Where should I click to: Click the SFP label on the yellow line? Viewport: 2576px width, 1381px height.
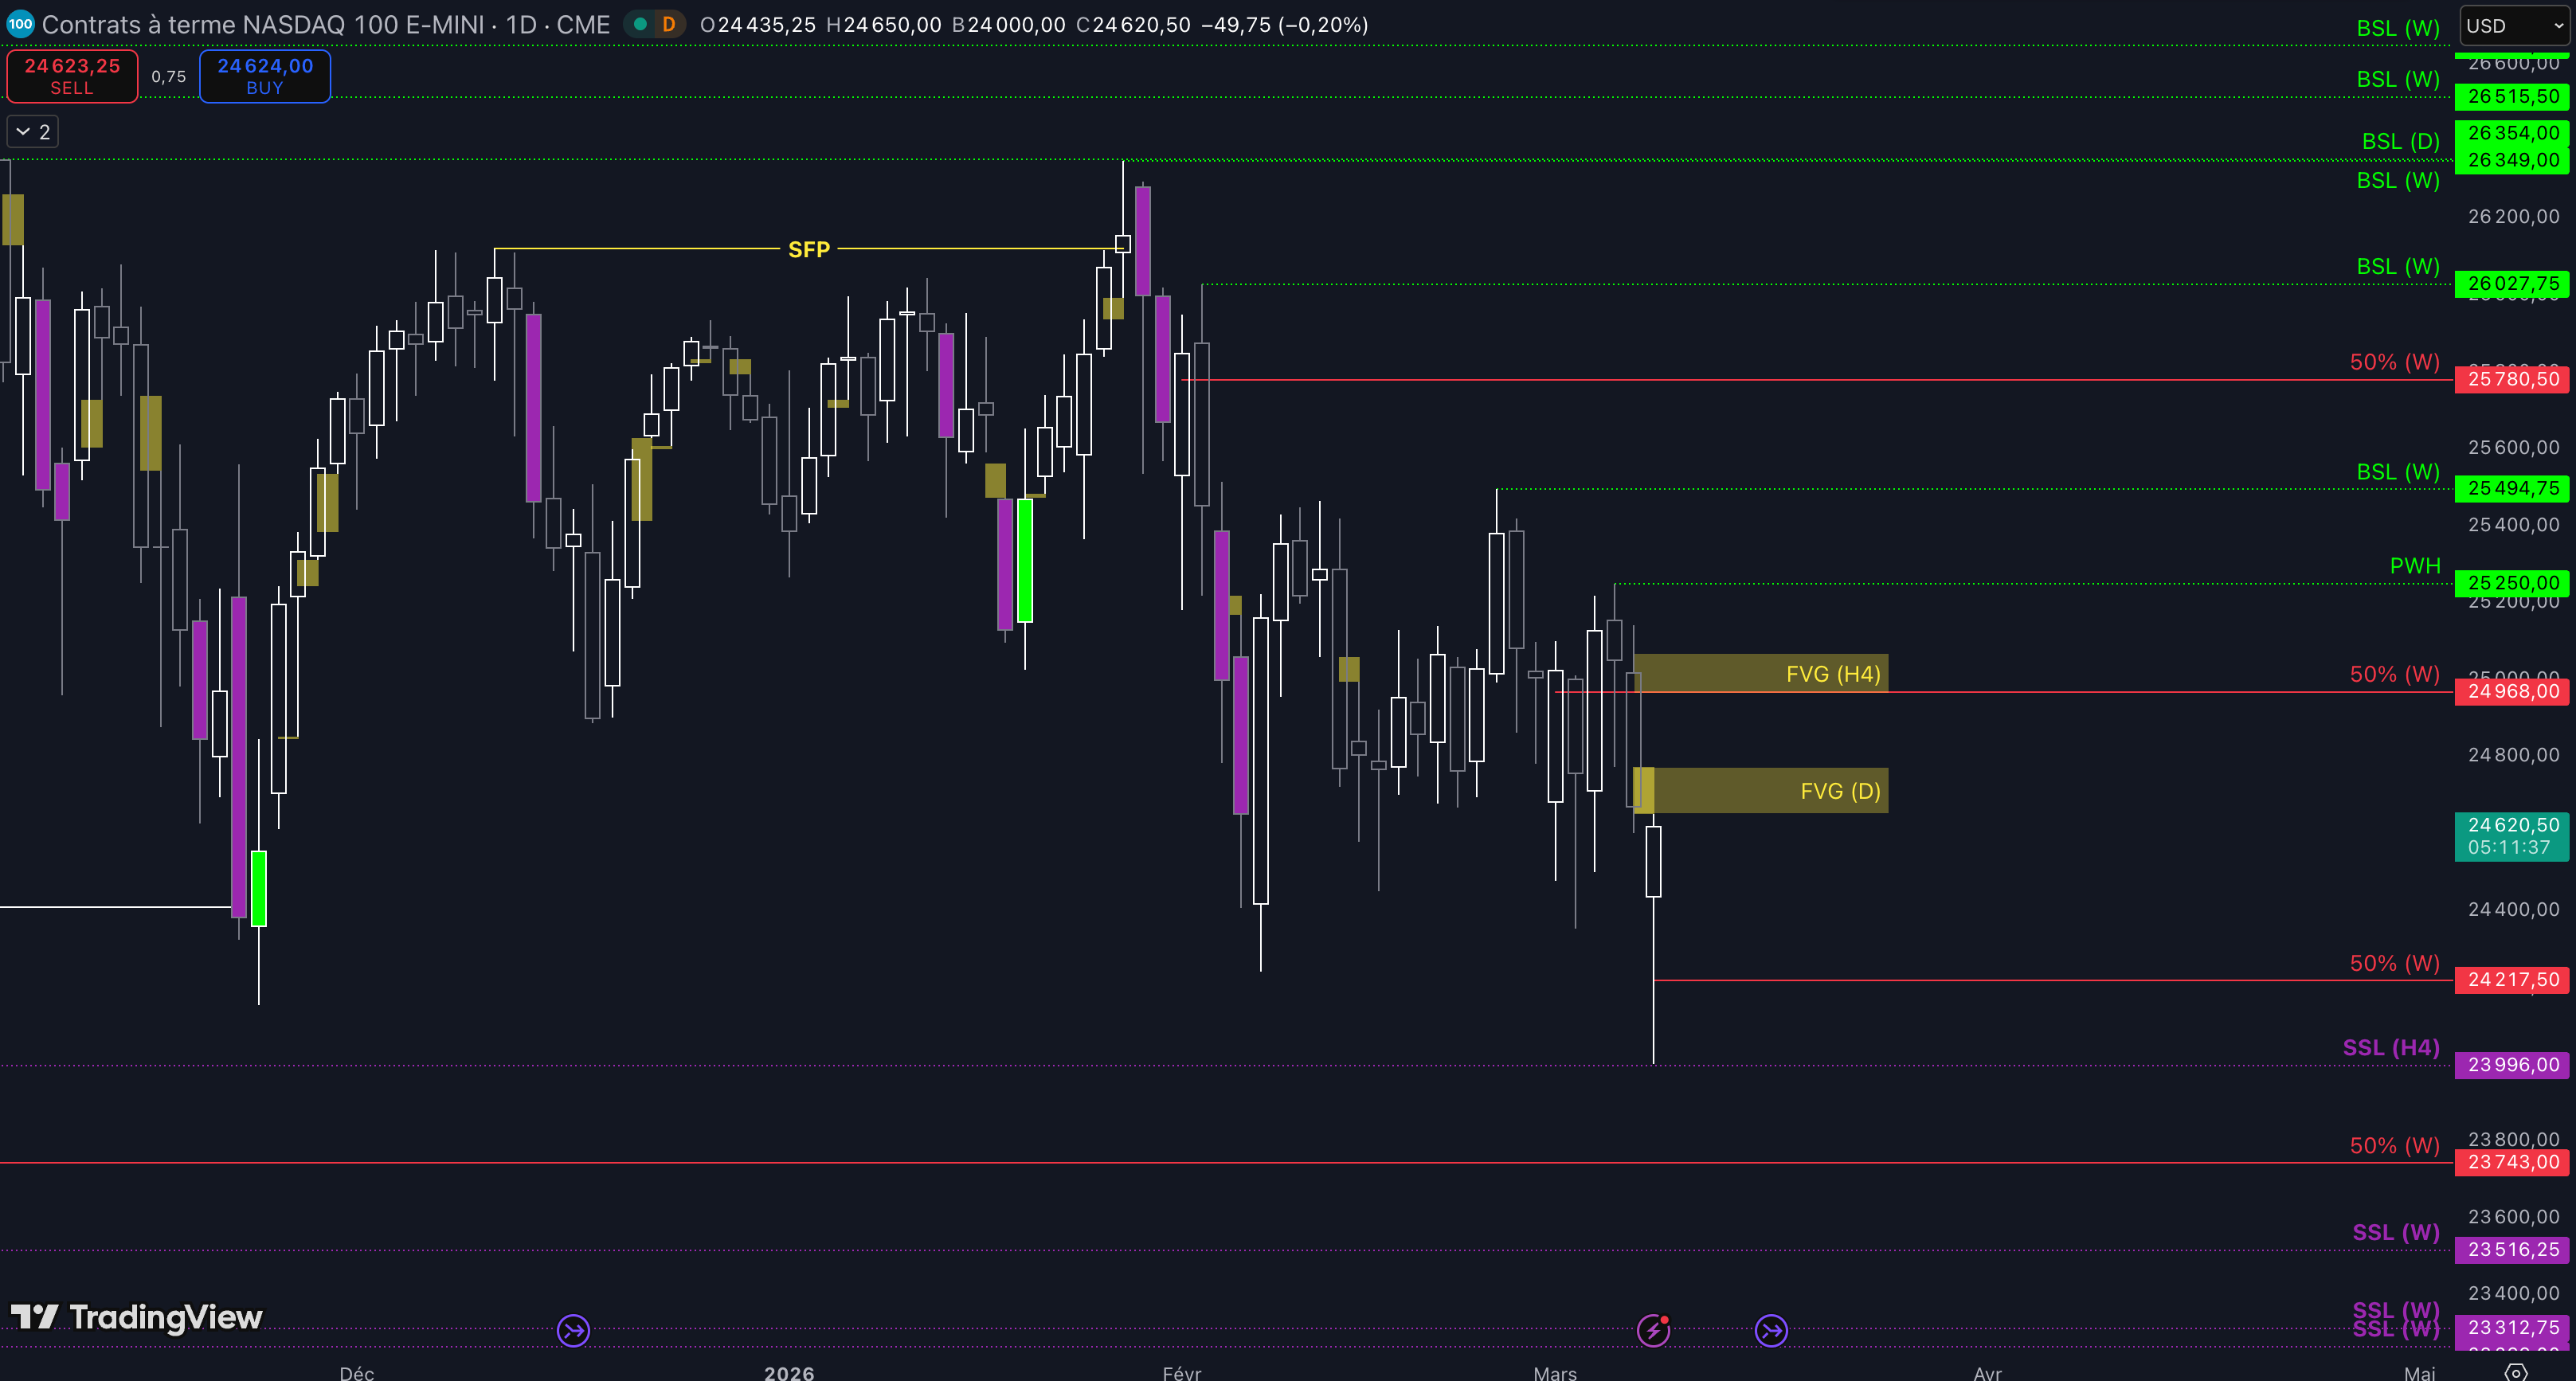pos(808,249)
